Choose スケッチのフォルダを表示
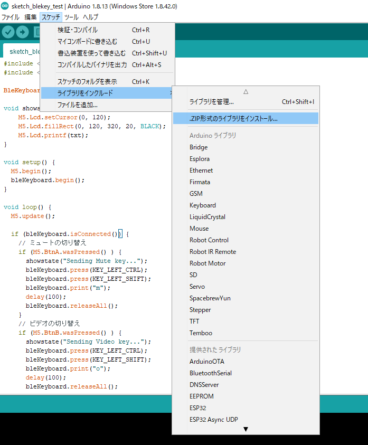The image size is (368, 445). [x=107, y=82]
